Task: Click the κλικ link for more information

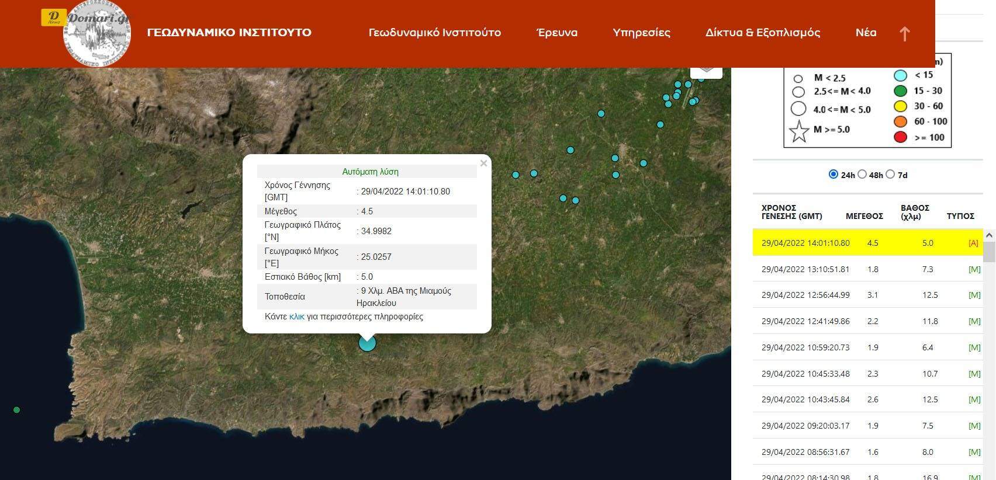Action: coord(297,316)
